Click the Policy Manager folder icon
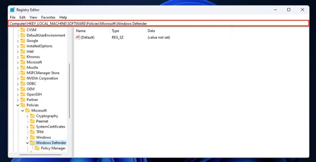The image size is (316, 162). pos(37,148)
